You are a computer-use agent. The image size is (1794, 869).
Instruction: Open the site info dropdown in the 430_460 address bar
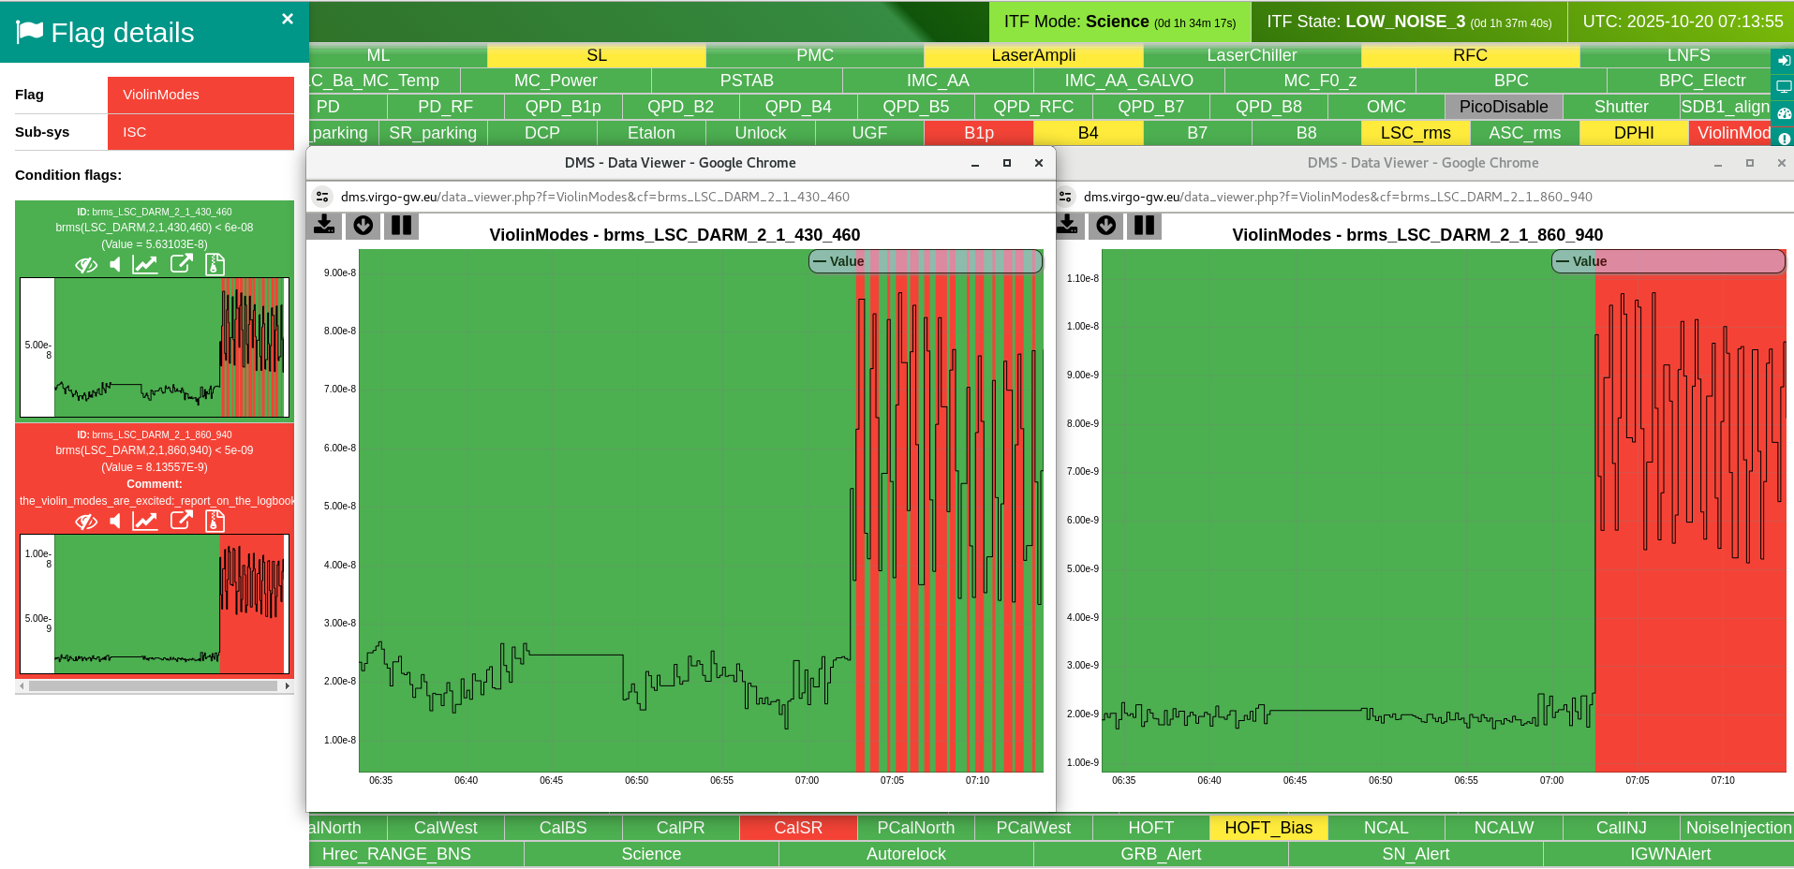tap(322, 197)
